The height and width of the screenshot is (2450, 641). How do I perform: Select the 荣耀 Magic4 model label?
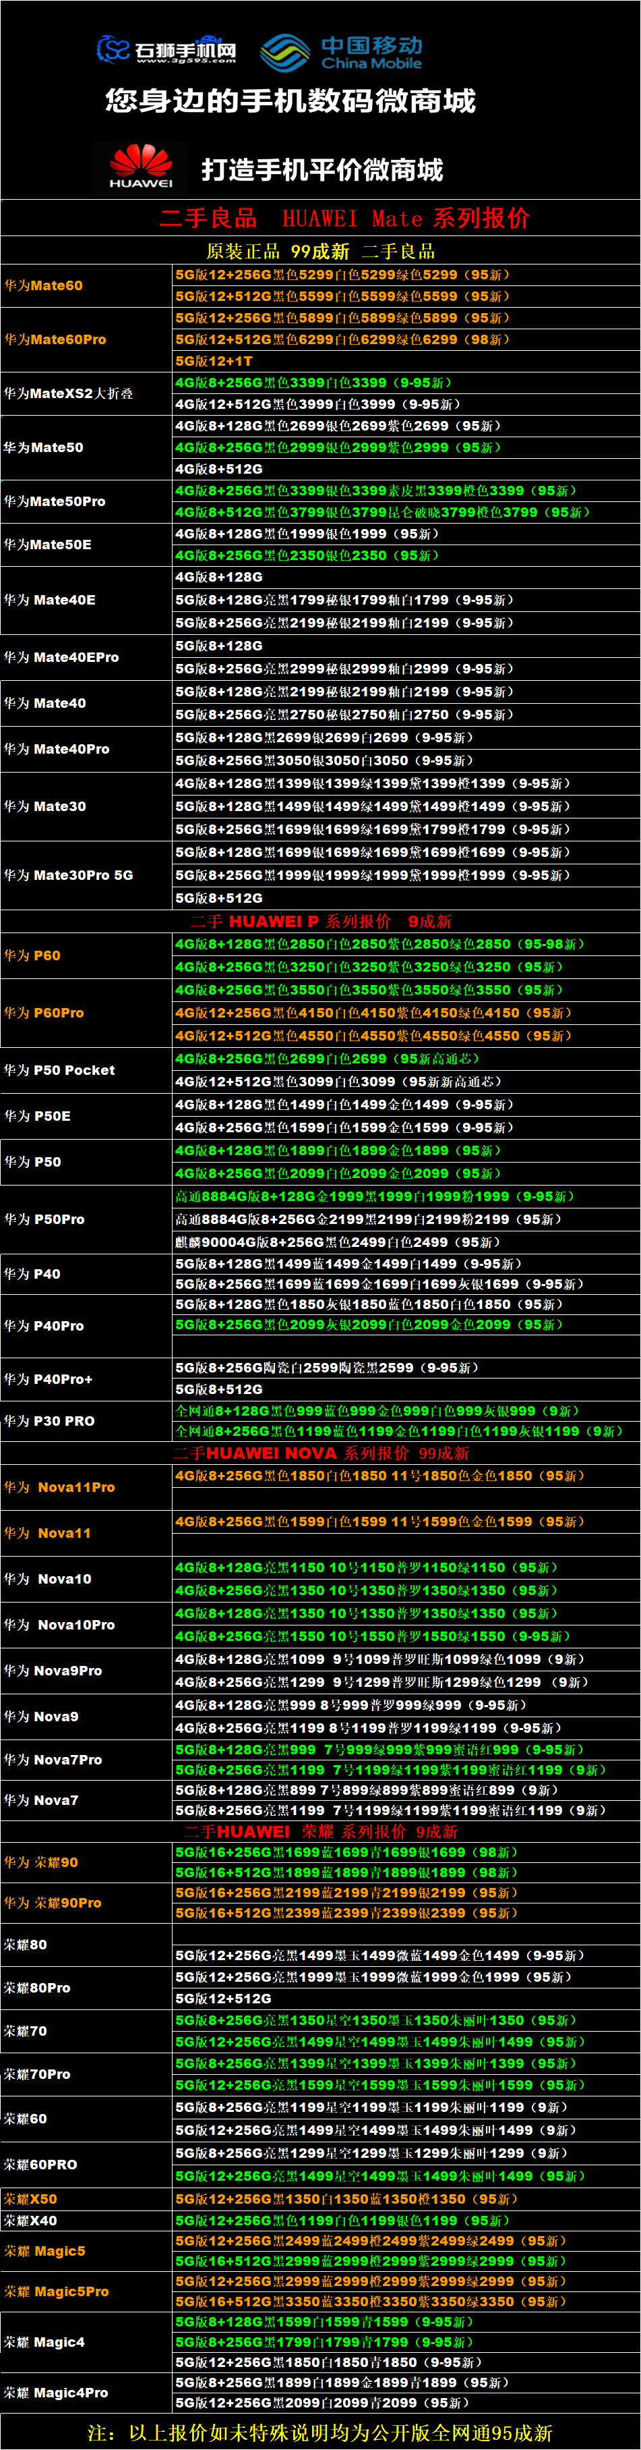pos(44,2343)
